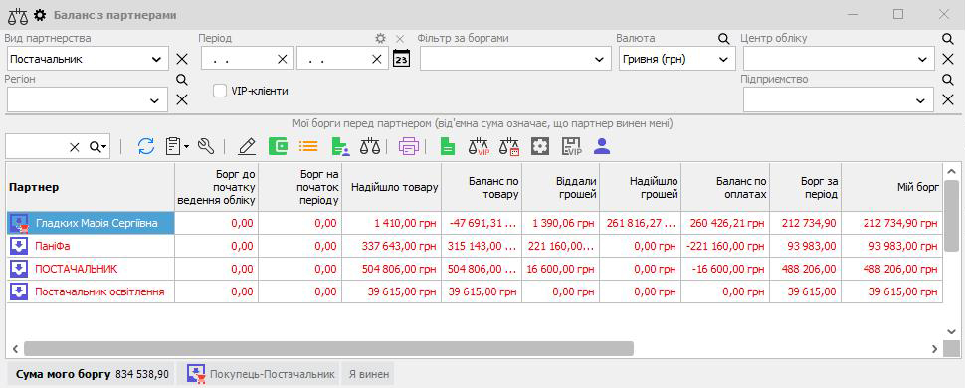This screenshot has height=388, width=965.
Task: Click the Борг за період column header
Action: [805, 187]
